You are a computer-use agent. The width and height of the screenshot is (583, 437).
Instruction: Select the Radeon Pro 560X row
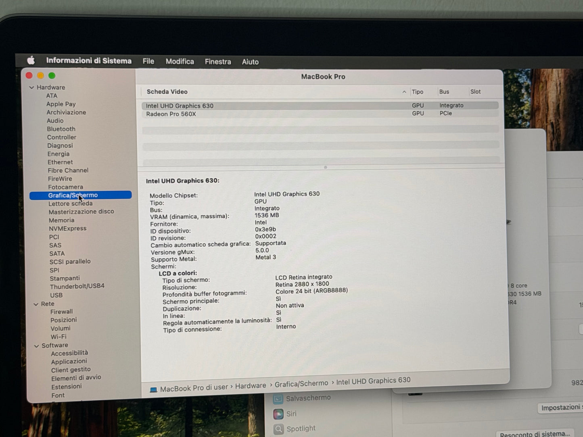pos(320,114)
